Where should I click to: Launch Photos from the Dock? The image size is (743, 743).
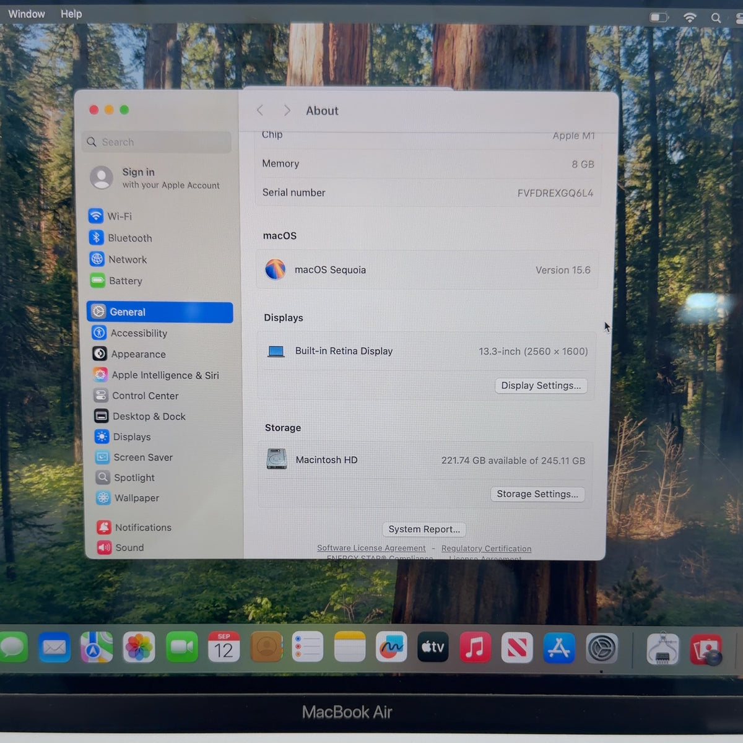coord(139,648)
